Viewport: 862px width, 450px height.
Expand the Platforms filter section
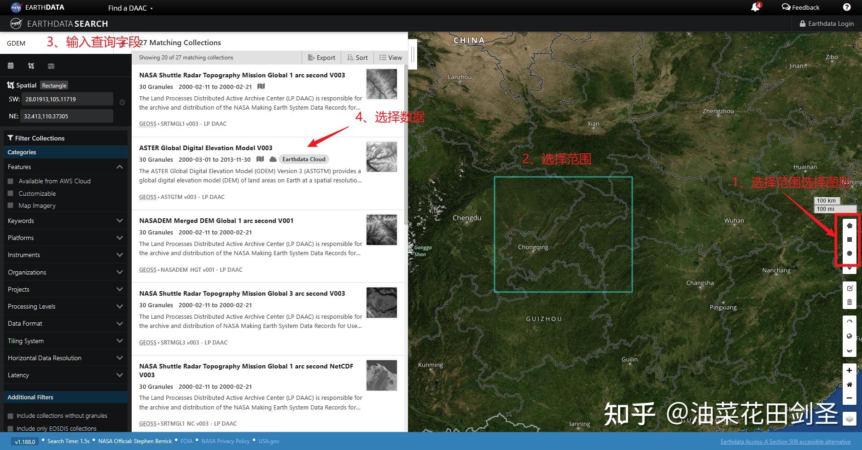[x=64, y=238]
